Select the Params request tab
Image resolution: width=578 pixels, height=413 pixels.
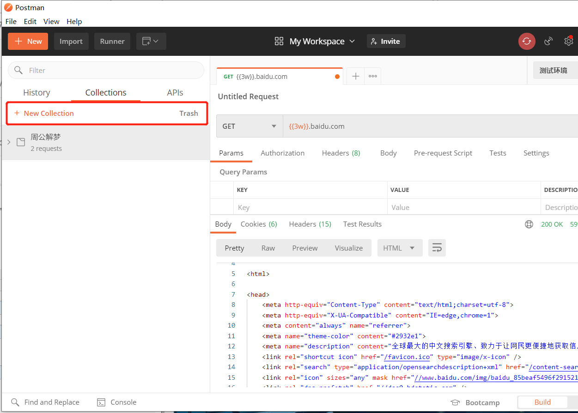tap(231, 153)
